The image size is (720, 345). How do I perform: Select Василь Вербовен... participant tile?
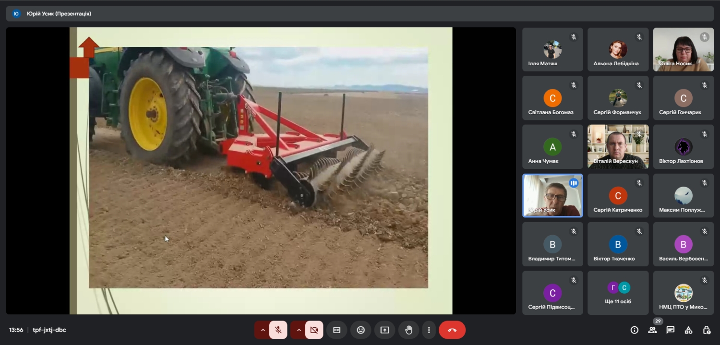[x=684, y=244]
